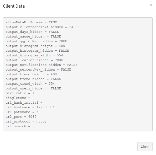Click the url_protocol = http: line
Screen dimensions: 156x155
26,121
